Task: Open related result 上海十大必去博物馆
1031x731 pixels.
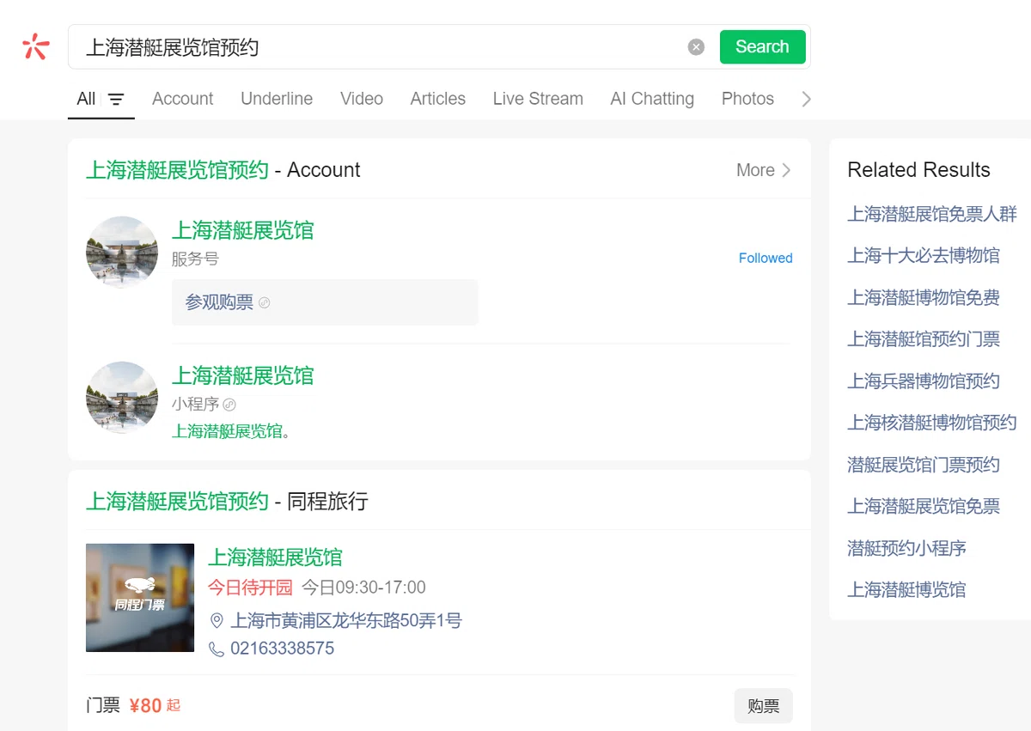Action: pyautogui.click(x=924, y=255)
